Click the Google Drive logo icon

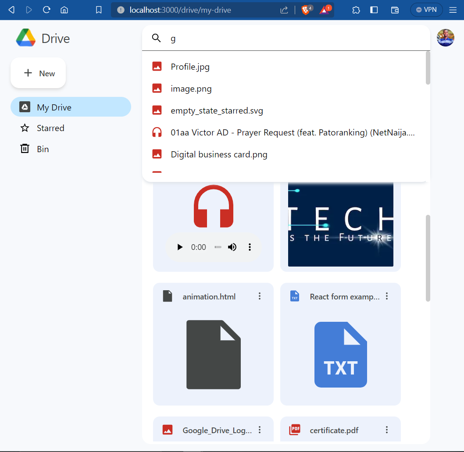click(26, 38)
